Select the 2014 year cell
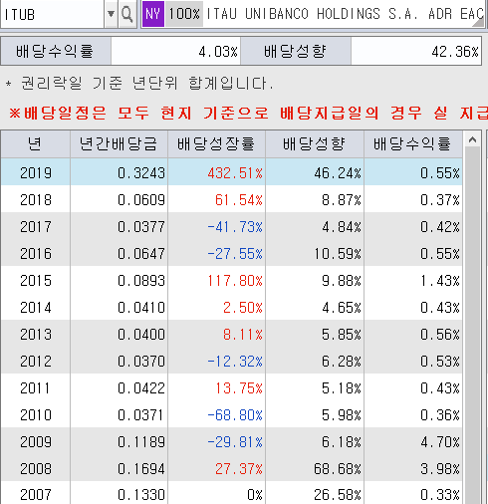488x504 pixels. pyautogui.click(x=36, y=308)
